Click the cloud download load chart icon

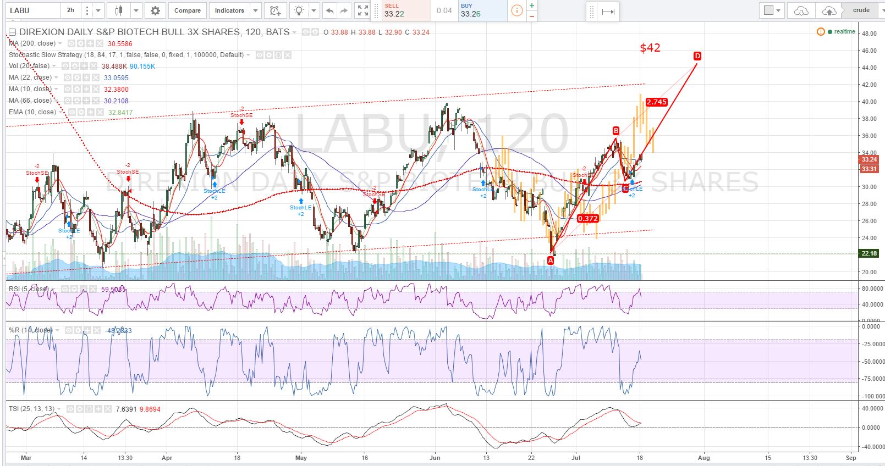(801, 10)
